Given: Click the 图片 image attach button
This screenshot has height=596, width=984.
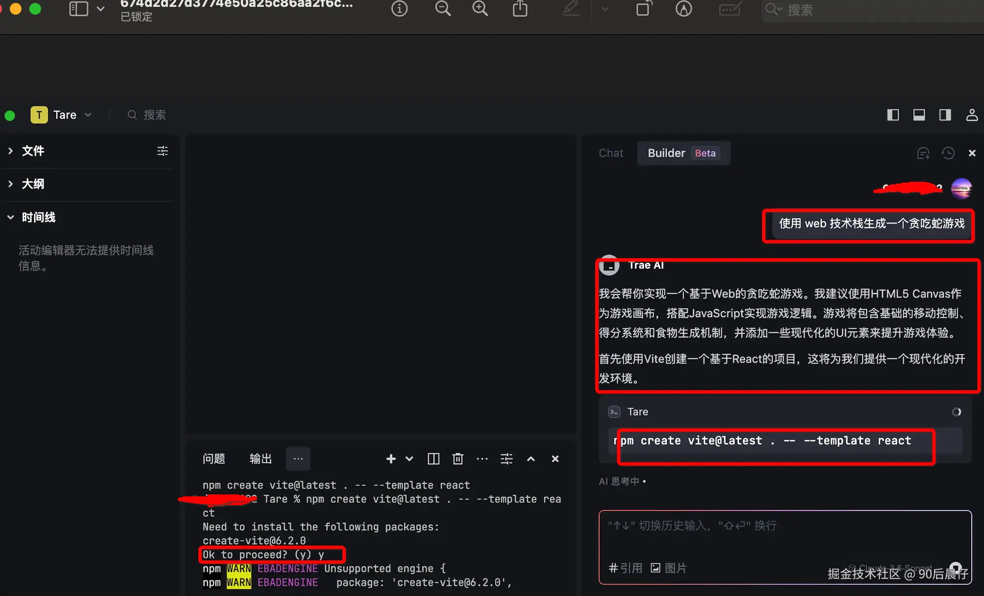Looking at the screenshot, I should click(x=668, y=568).
